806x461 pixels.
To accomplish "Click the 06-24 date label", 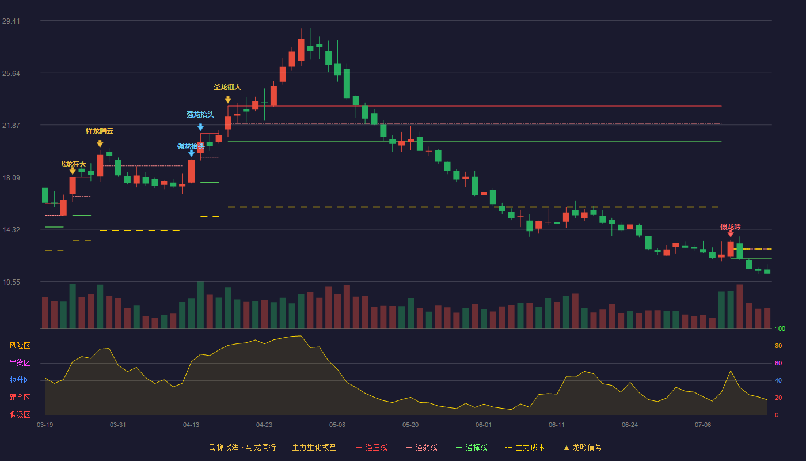I will [x=630, y=425].
